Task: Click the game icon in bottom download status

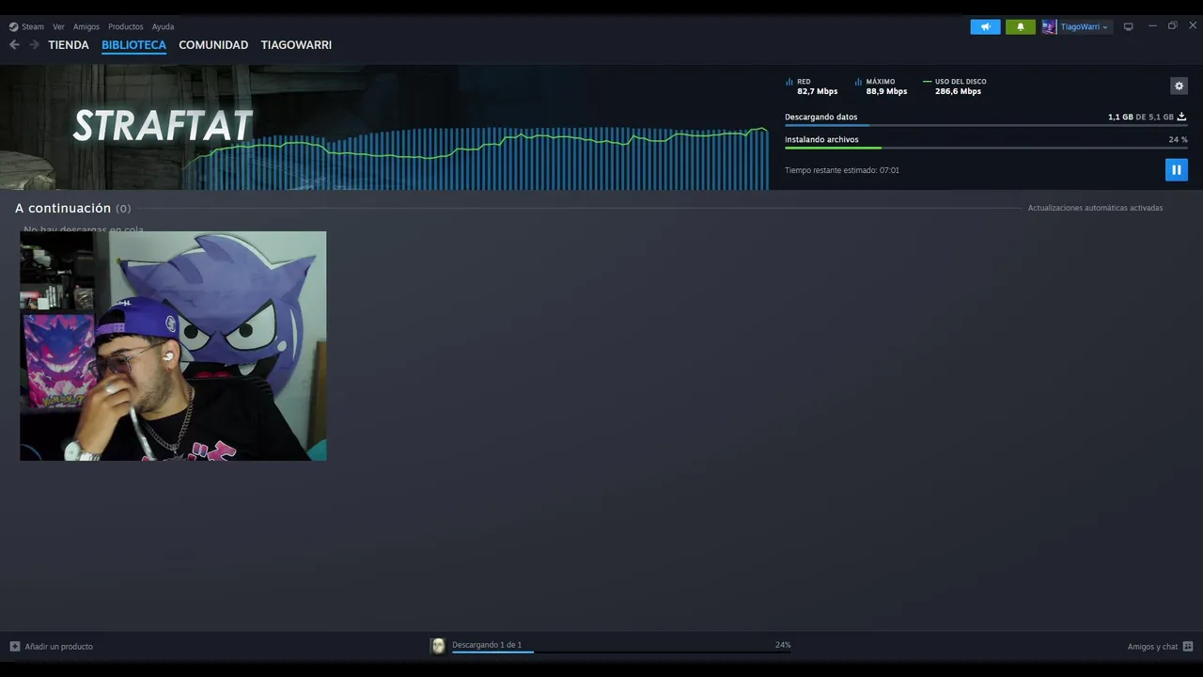Action: (x=438, y=646)
